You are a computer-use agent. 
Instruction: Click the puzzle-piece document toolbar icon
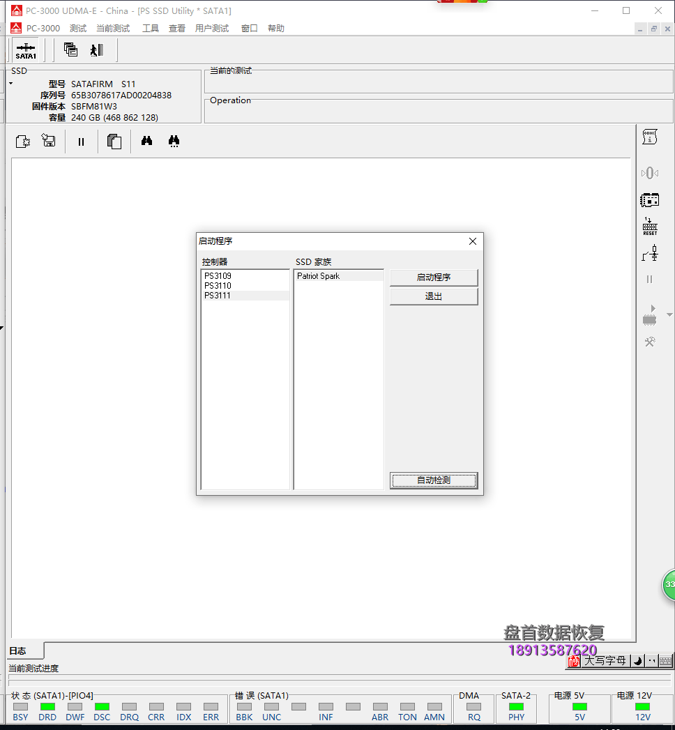[x=23, y=141]
